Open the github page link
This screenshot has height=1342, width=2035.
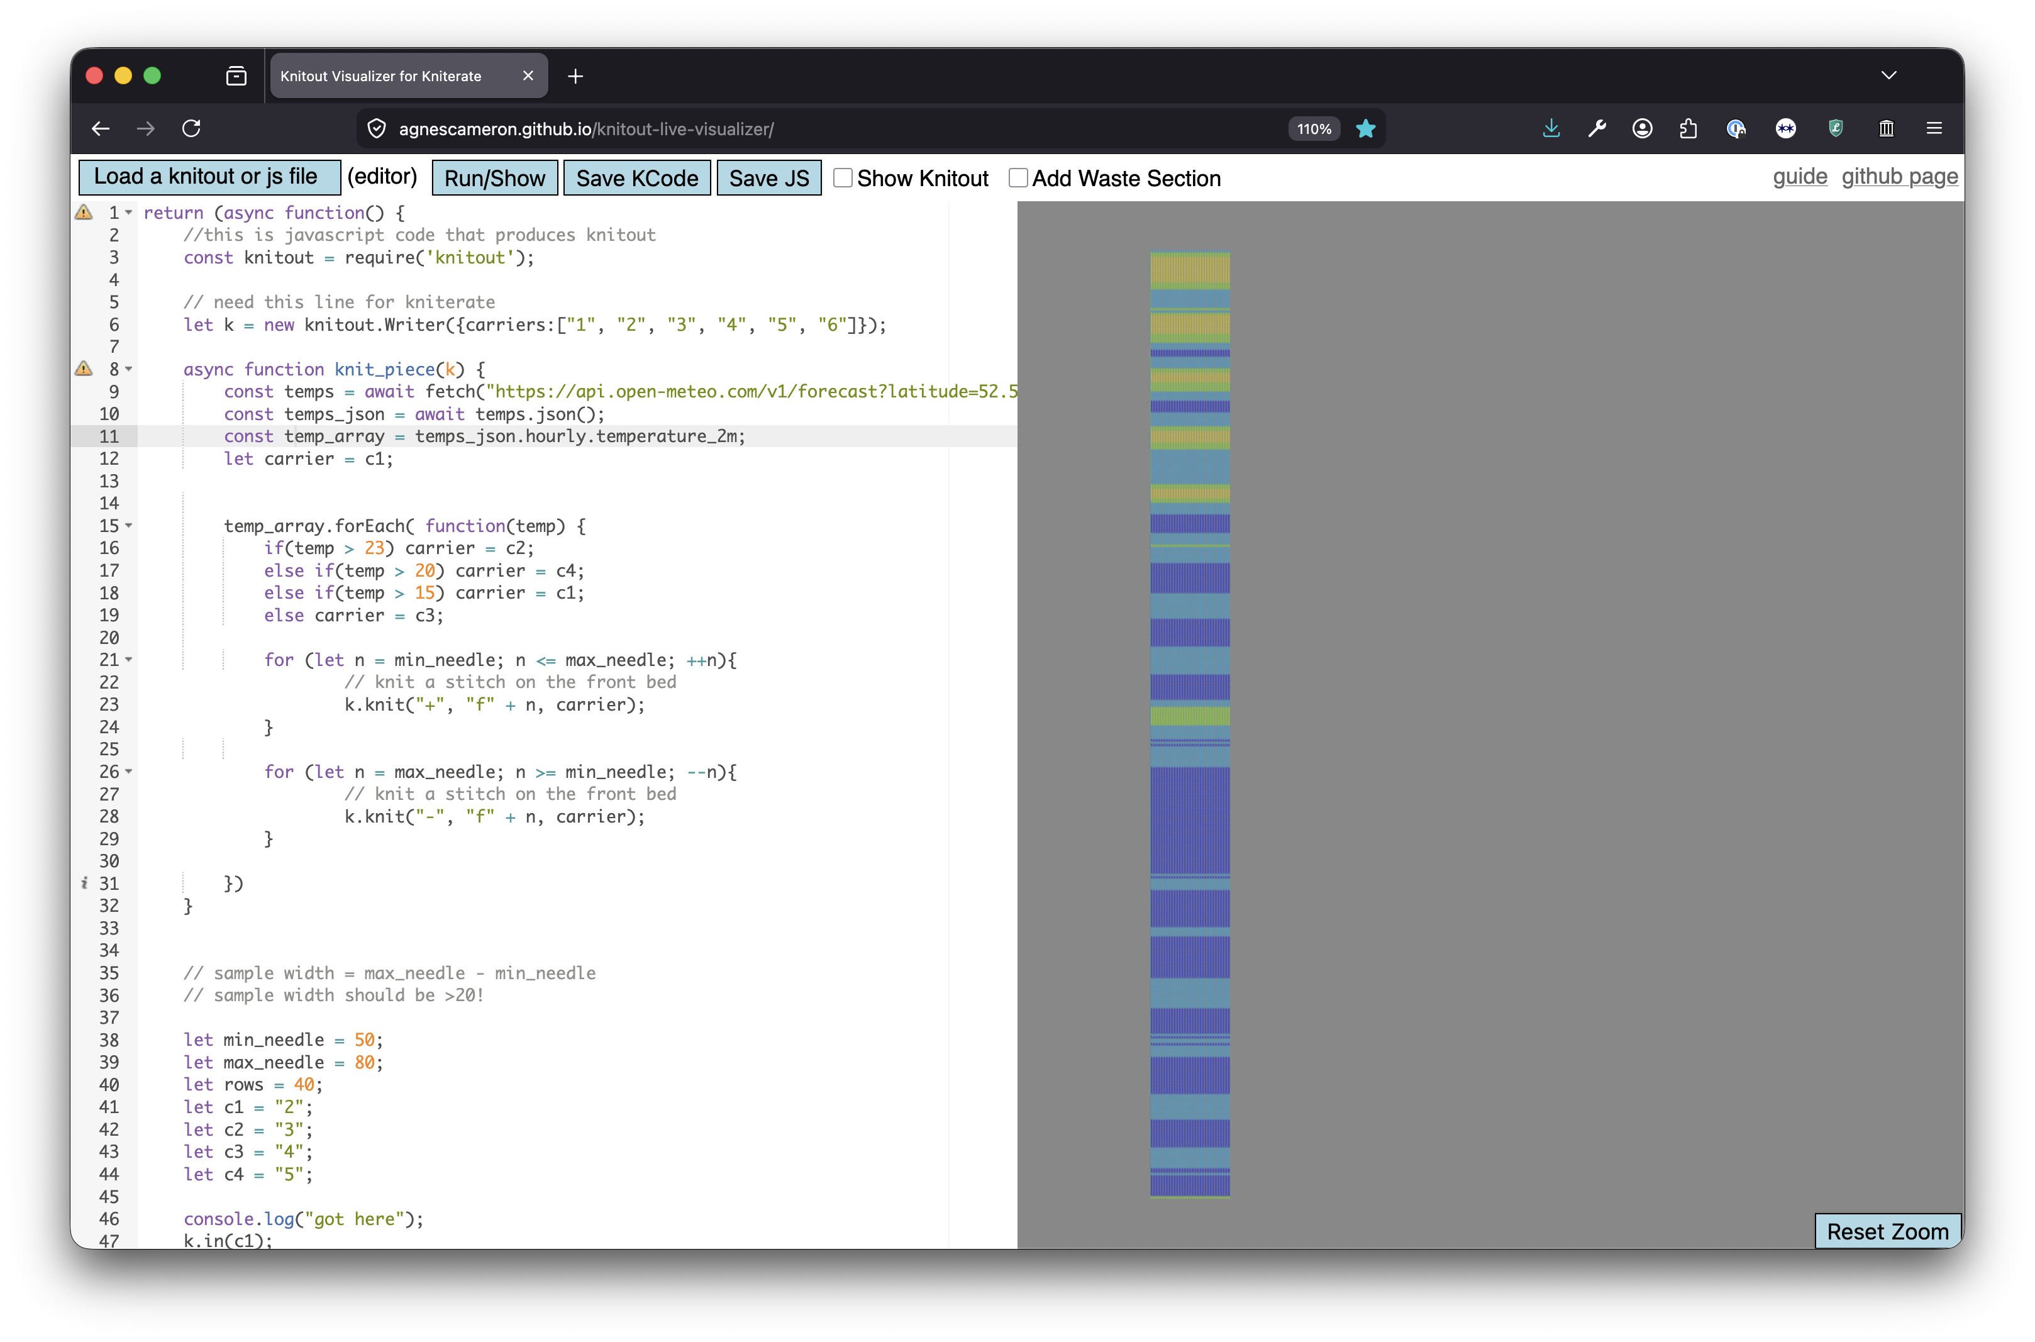(x=1900, y=176)
